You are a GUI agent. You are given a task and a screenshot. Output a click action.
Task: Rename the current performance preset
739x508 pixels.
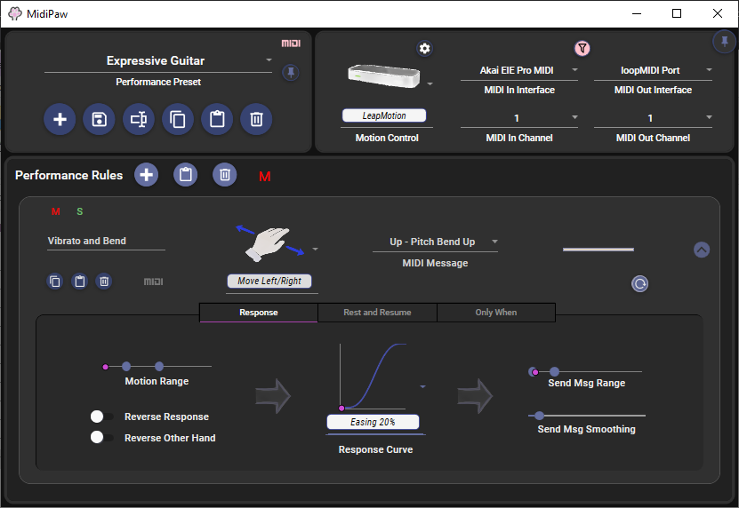[x=138, y=119]
